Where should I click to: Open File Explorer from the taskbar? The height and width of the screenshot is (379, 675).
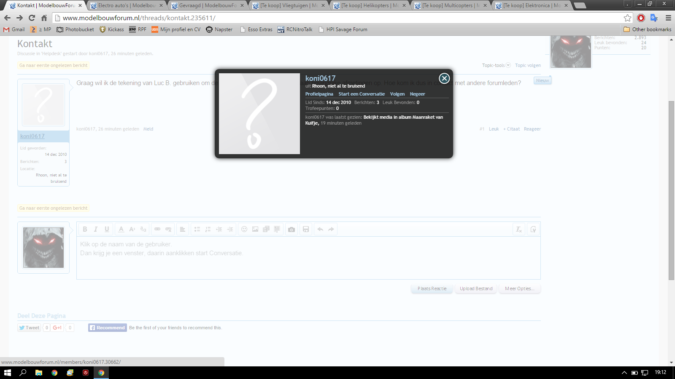pos(39,373)
